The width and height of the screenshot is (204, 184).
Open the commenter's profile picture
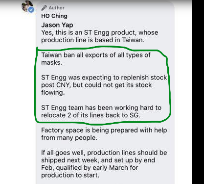click(27, 6)
